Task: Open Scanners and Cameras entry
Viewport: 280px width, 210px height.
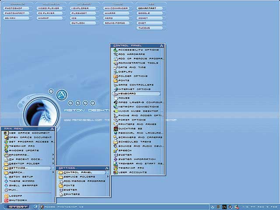Action: pyautogui.click(x=137, y=137)
